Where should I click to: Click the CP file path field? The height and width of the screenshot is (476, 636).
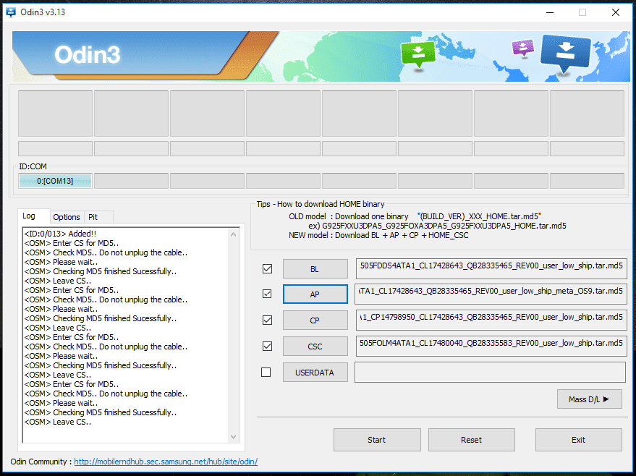491,320
